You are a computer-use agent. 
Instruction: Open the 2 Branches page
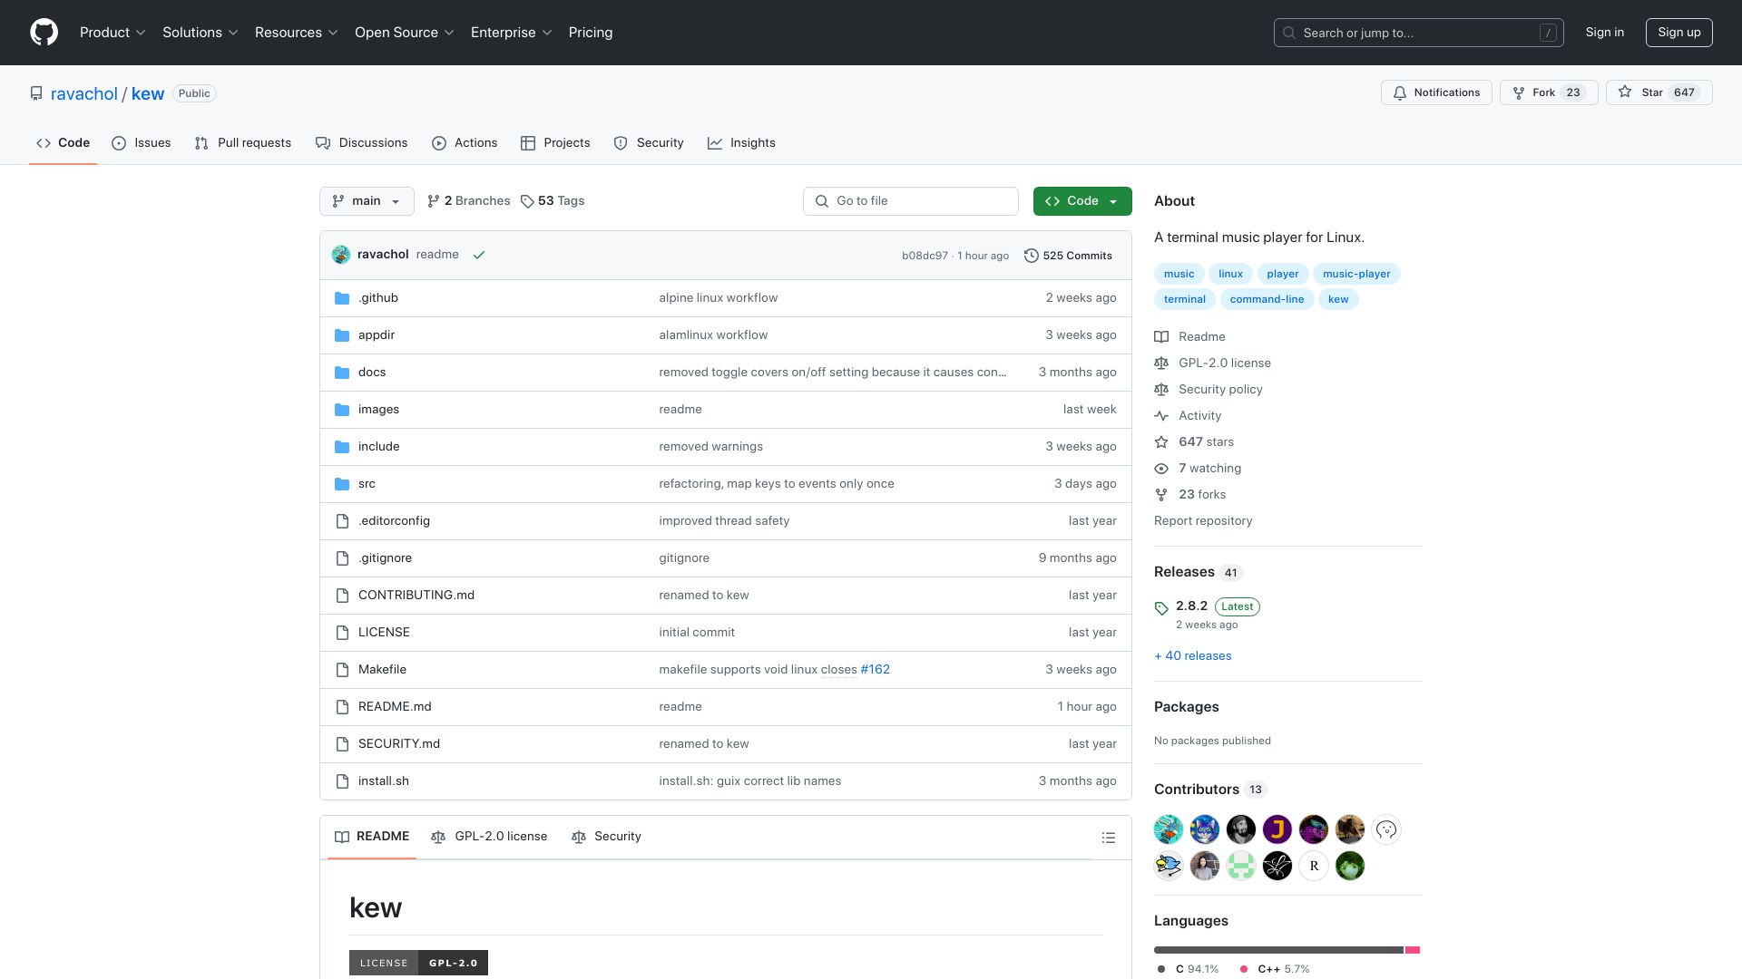[469, 201]
